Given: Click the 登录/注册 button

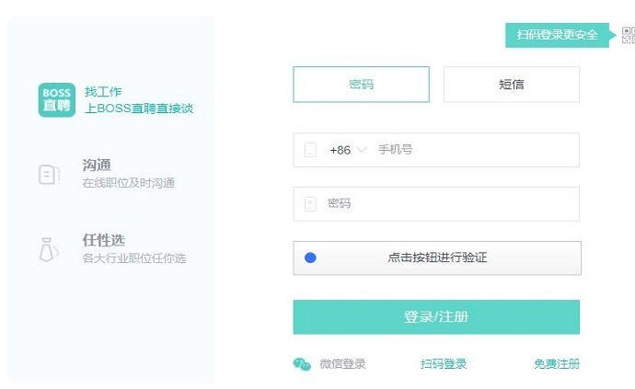Looking at the screenshot, I should pyautogui.click(x=436, y=316).
